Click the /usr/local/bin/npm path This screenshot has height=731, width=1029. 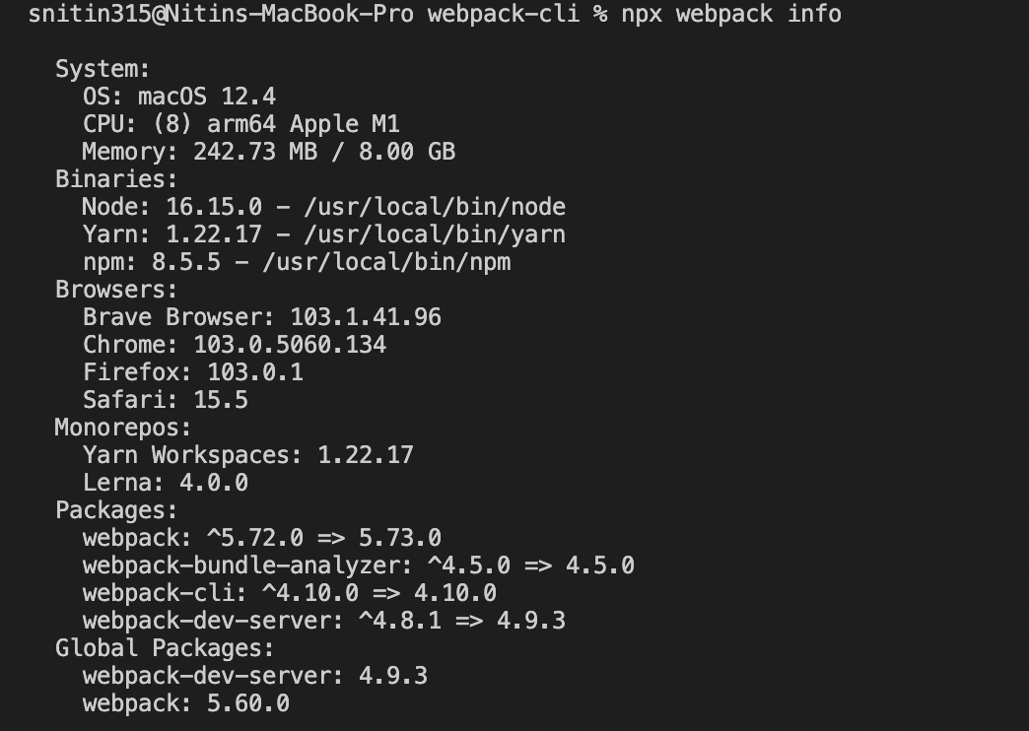[x=386, y=262]
